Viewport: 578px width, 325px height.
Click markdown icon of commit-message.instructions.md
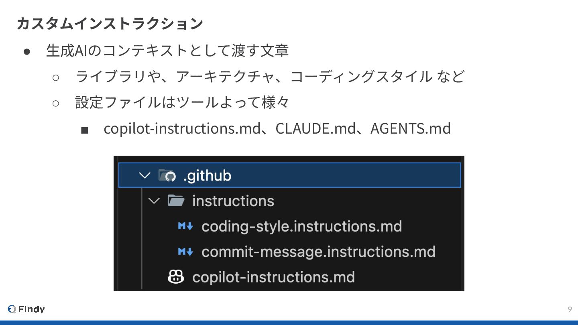coord(185,252)
